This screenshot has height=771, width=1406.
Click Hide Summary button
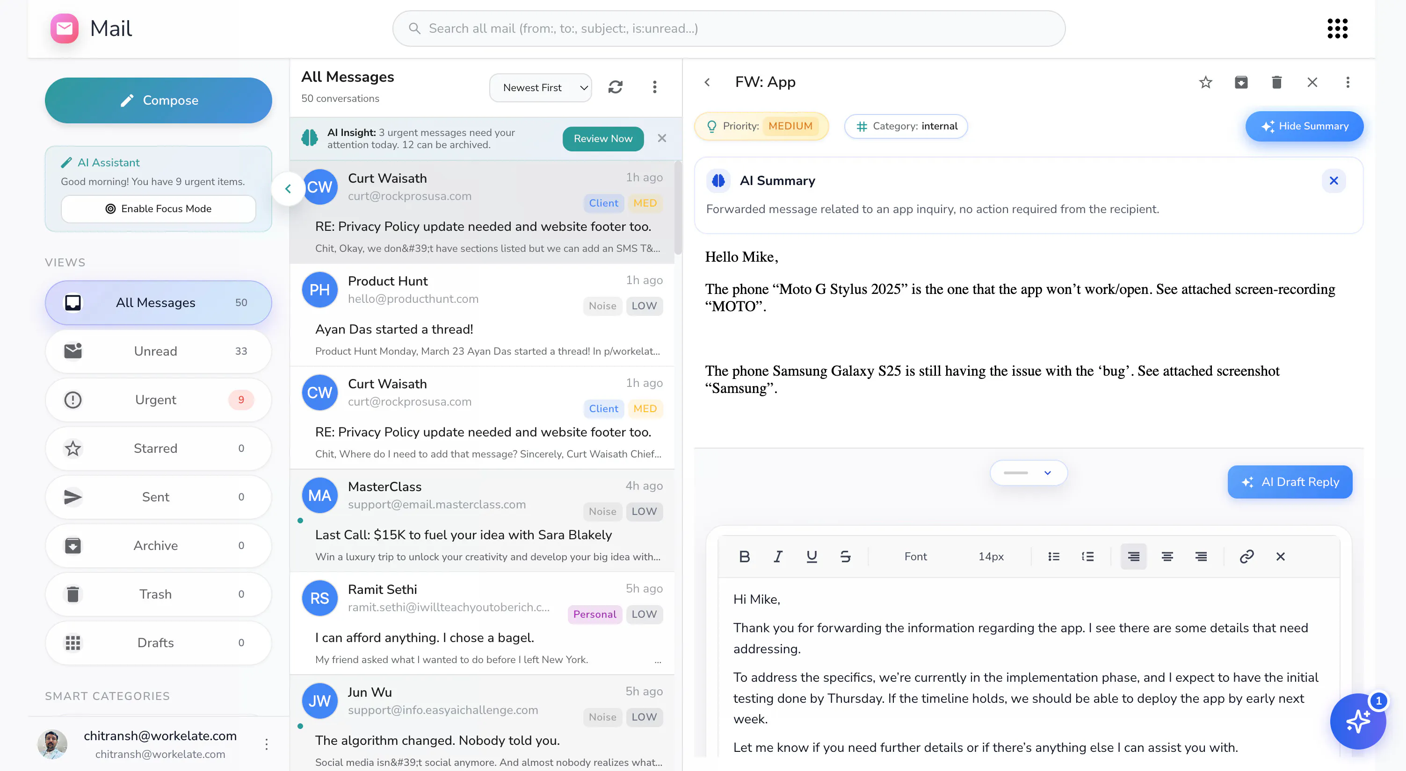pos(1304,126)
